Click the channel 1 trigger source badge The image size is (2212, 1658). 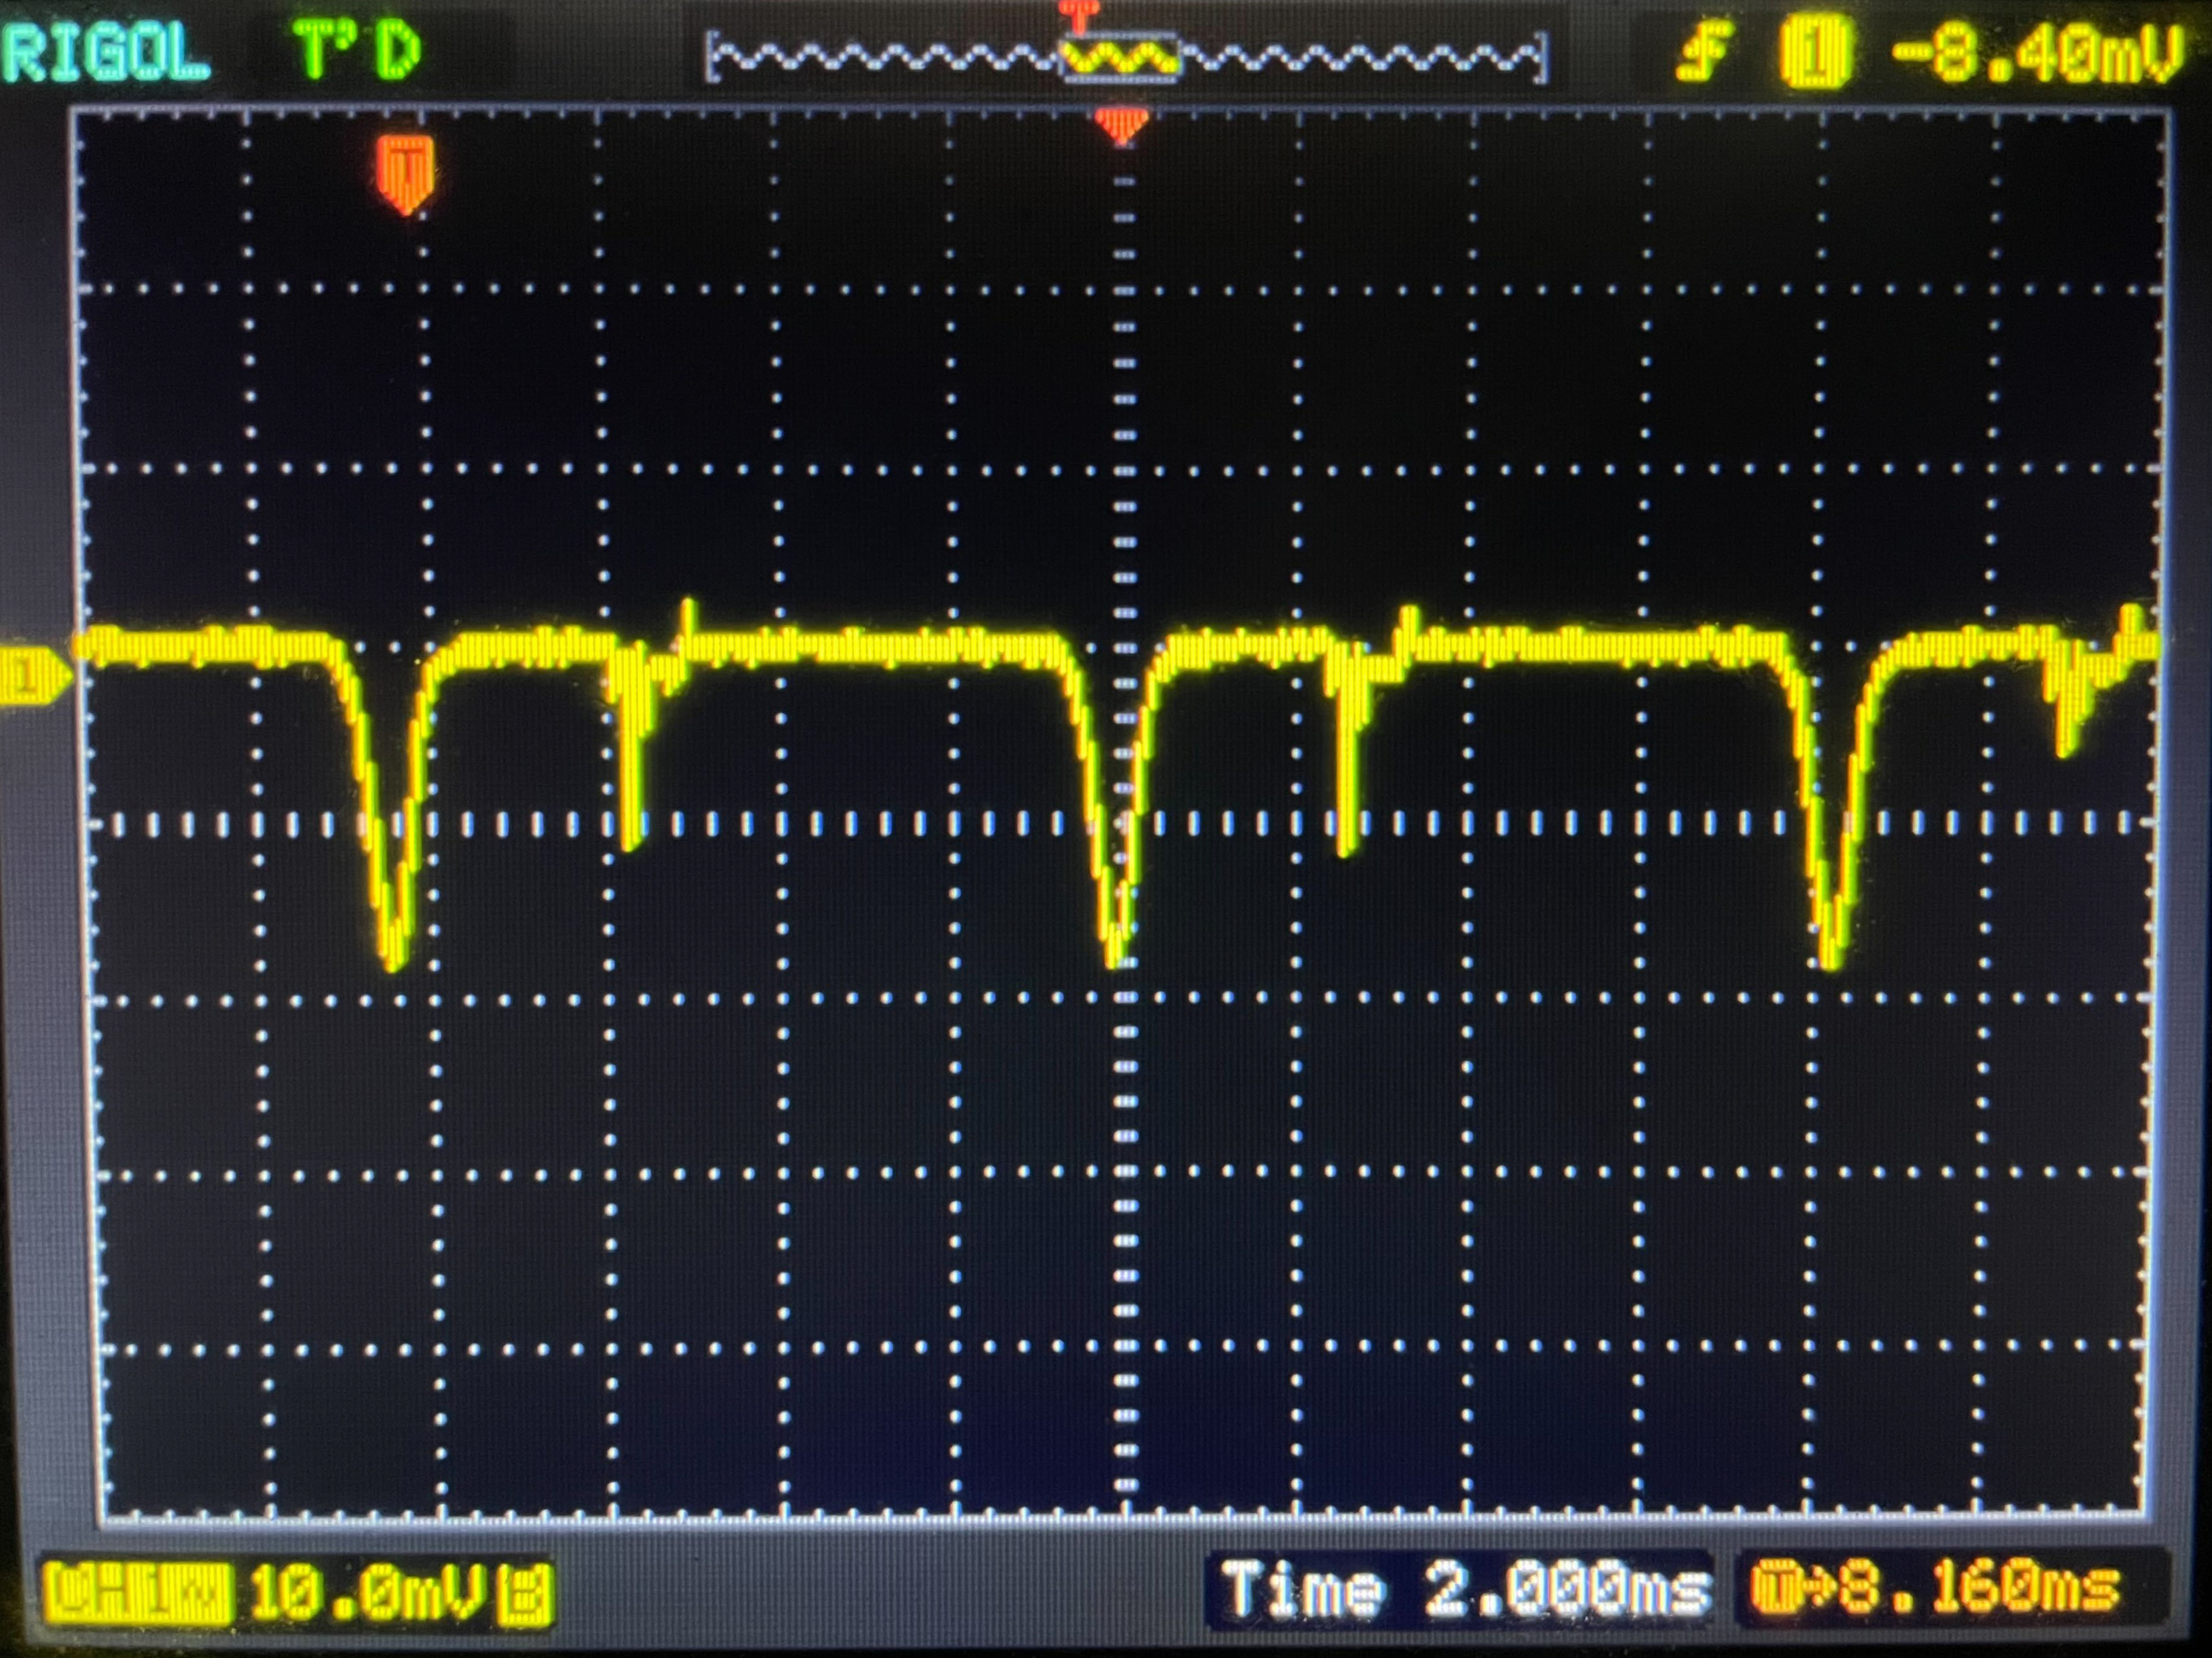(x=1815, y=52)
